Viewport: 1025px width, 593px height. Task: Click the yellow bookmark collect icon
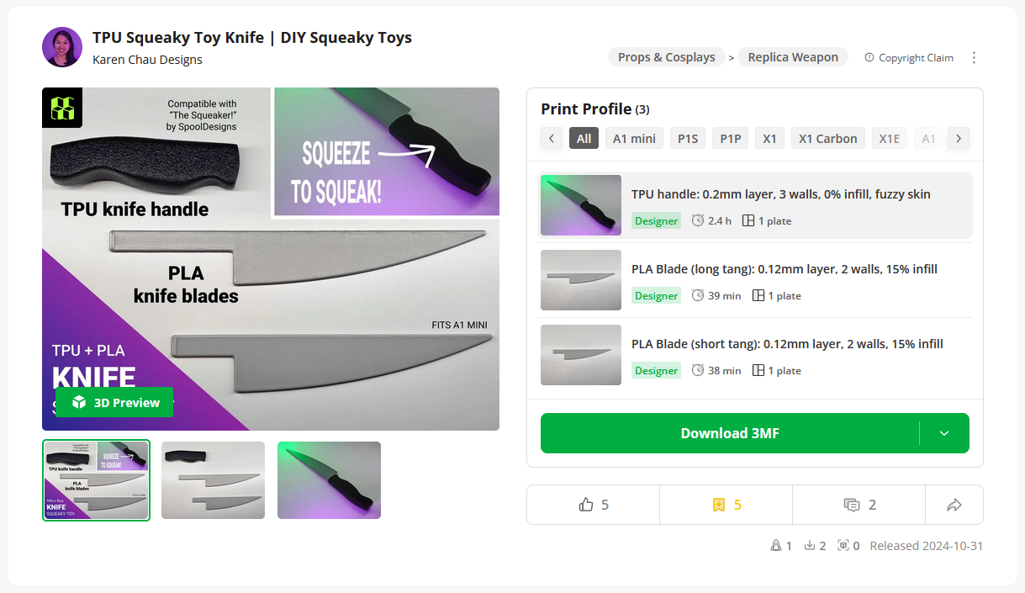pyautogui.click(x=719, y=505)
